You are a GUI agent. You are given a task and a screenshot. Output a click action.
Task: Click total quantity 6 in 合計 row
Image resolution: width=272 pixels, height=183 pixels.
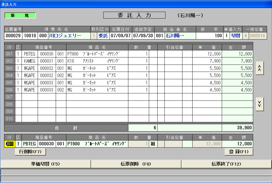pyautogui.click(x=143, y=128)
